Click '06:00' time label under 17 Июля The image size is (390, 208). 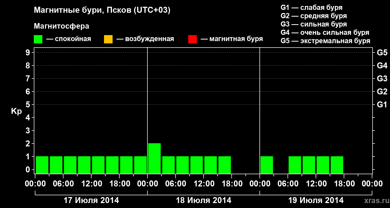(63, 184)
